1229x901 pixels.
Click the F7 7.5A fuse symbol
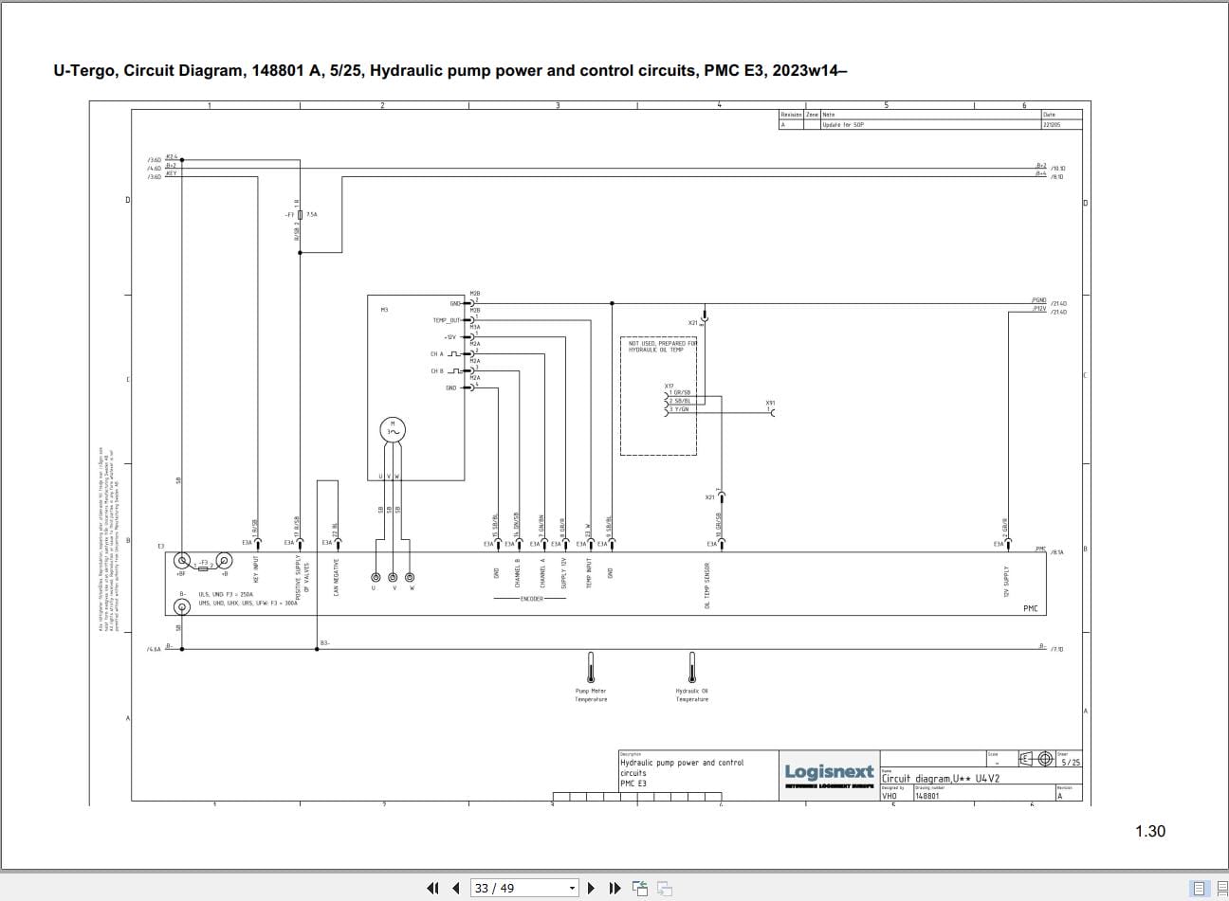(300, 215)
